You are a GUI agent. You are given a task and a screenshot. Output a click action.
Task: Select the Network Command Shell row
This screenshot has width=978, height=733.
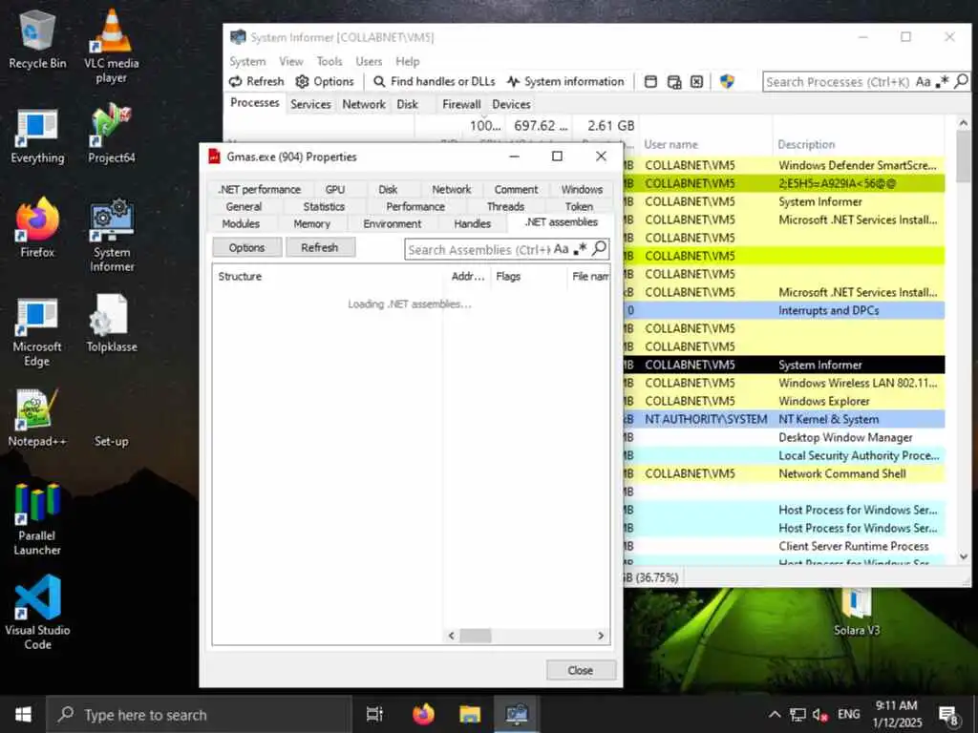pos(785,473)
